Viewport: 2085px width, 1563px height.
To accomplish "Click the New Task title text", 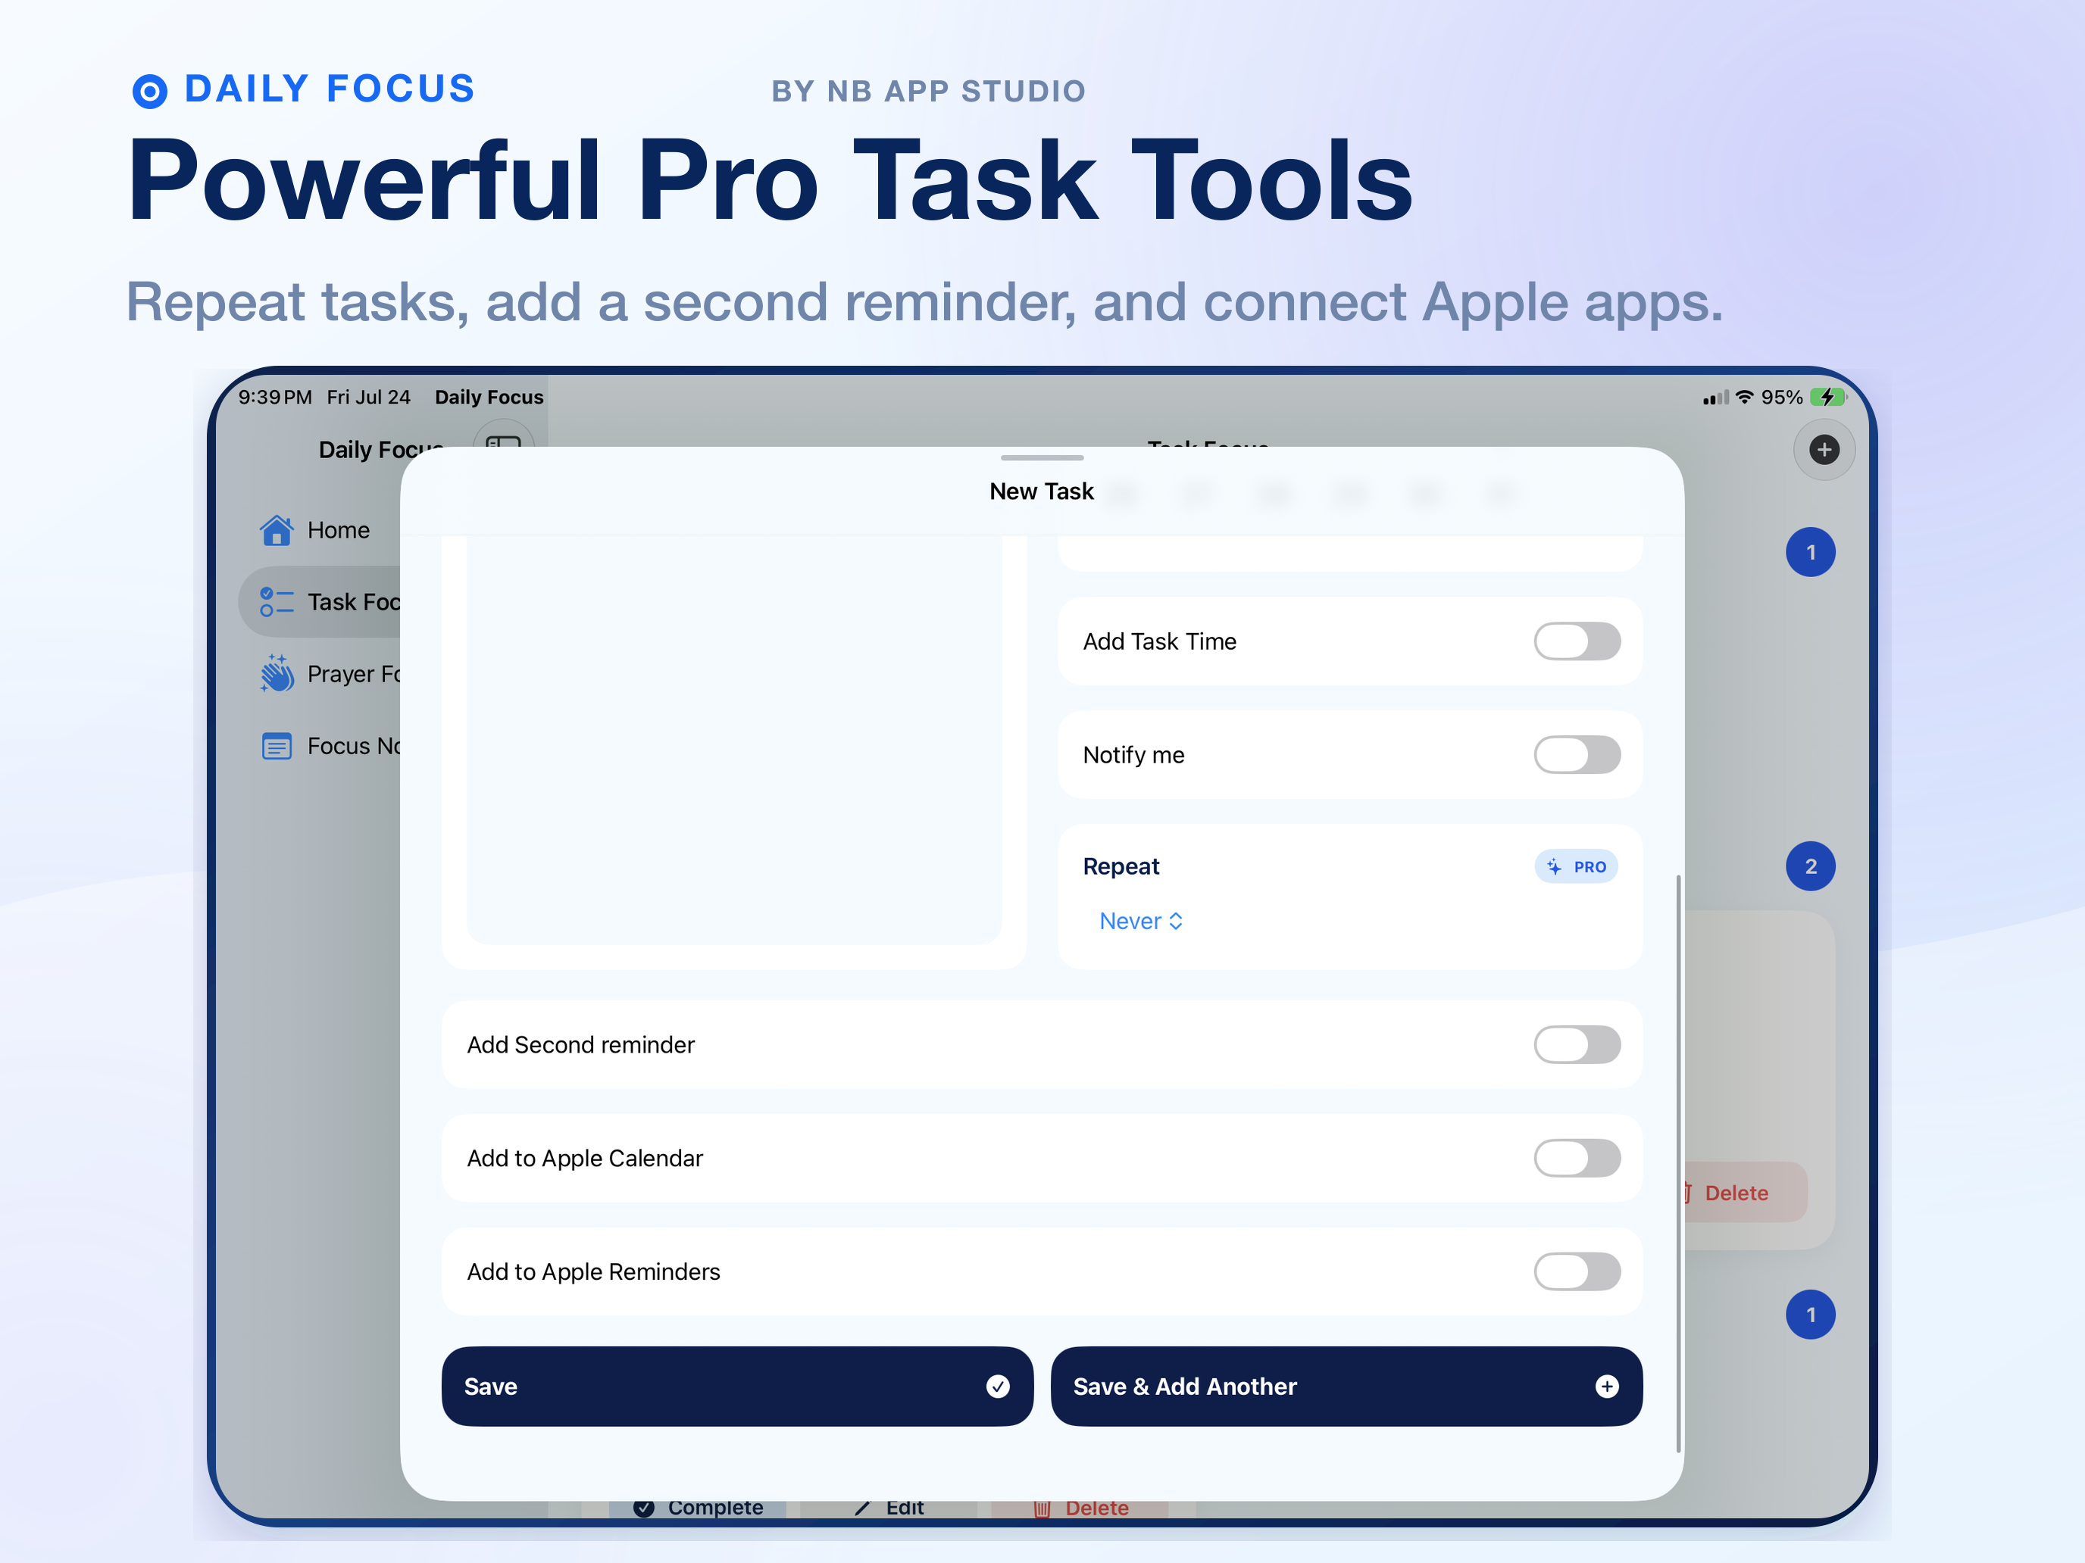I will pos(1042,491).
